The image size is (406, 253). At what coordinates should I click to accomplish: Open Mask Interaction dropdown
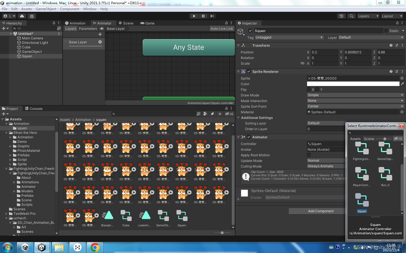[x=356, y=101]
